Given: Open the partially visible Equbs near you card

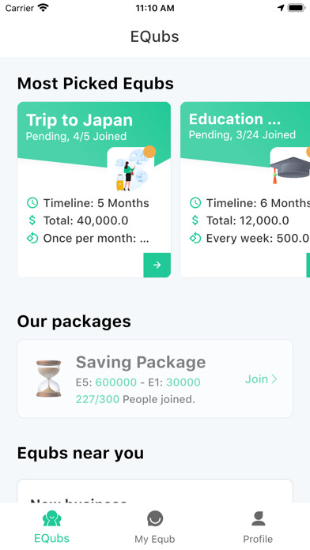Looking at the screenshot, I should [x=155, y=491].
